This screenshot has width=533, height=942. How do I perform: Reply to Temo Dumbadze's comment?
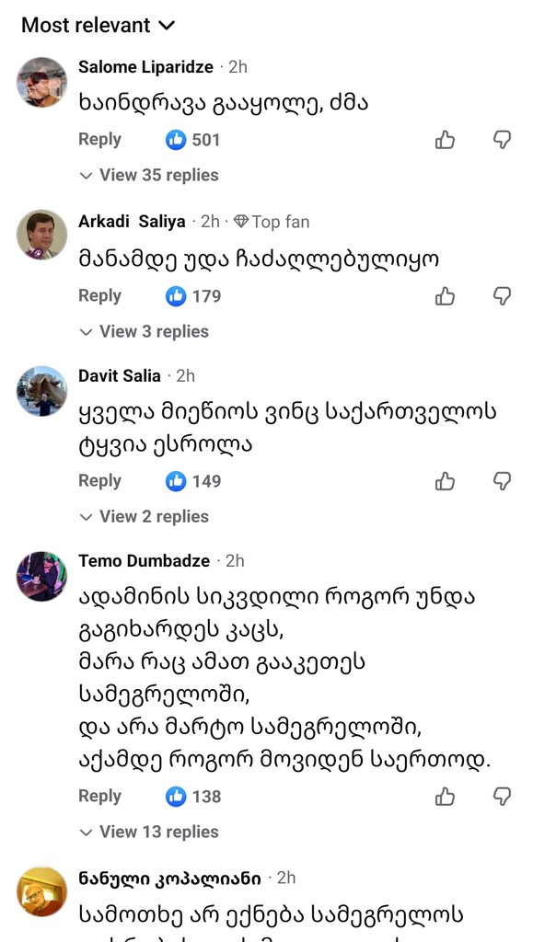99,797
